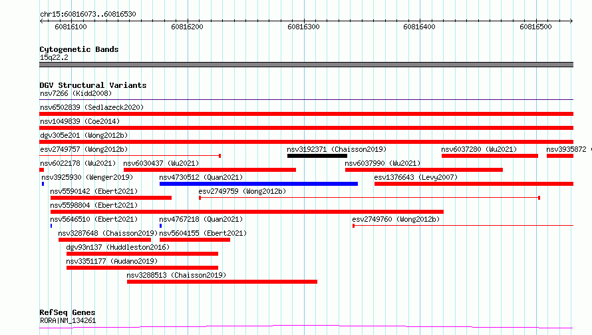Open variant esv1376643 (Levy2007)
592x335 pixels.
(x=416, y=177)
